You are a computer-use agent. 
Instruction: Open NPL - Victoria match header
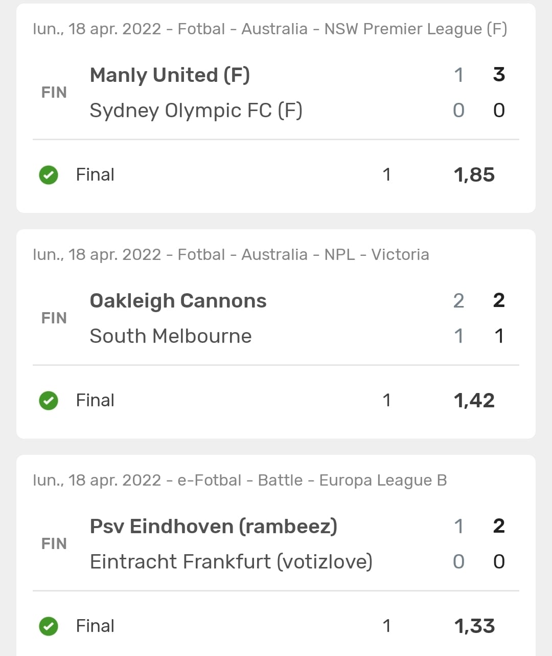click(231, 255)
